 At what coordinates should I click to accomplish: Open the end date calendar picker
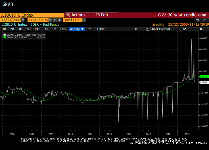[50, 20]
